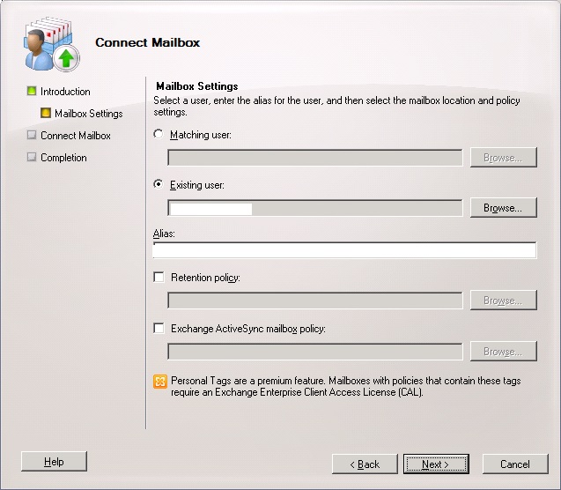Go to the Next wizard page
Screen dimensions: 561x490
(436, 464)
